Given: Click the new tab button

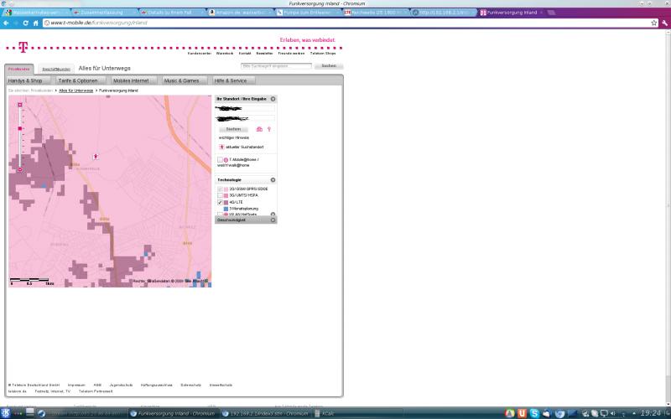Looking at the screenshot, I should pos(551,13).
